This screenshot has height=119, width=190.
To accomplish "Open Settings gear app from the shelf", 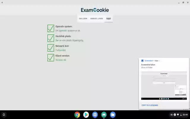I will point(95,115).
